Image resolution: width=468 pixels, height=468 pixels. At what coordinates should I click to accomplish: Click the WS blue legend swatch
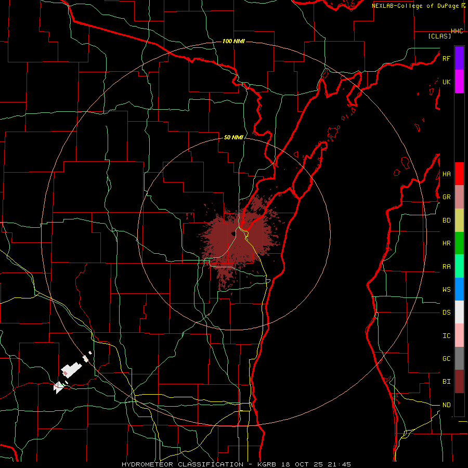[459, 289]
